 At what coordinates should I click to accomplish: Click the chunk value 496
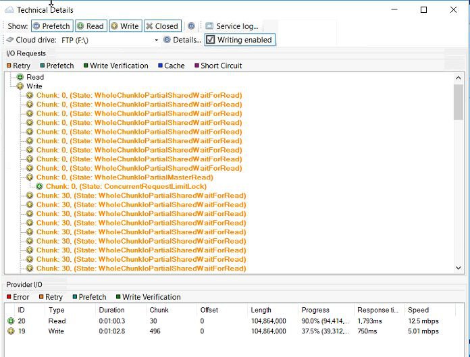[x=155, y=331]
